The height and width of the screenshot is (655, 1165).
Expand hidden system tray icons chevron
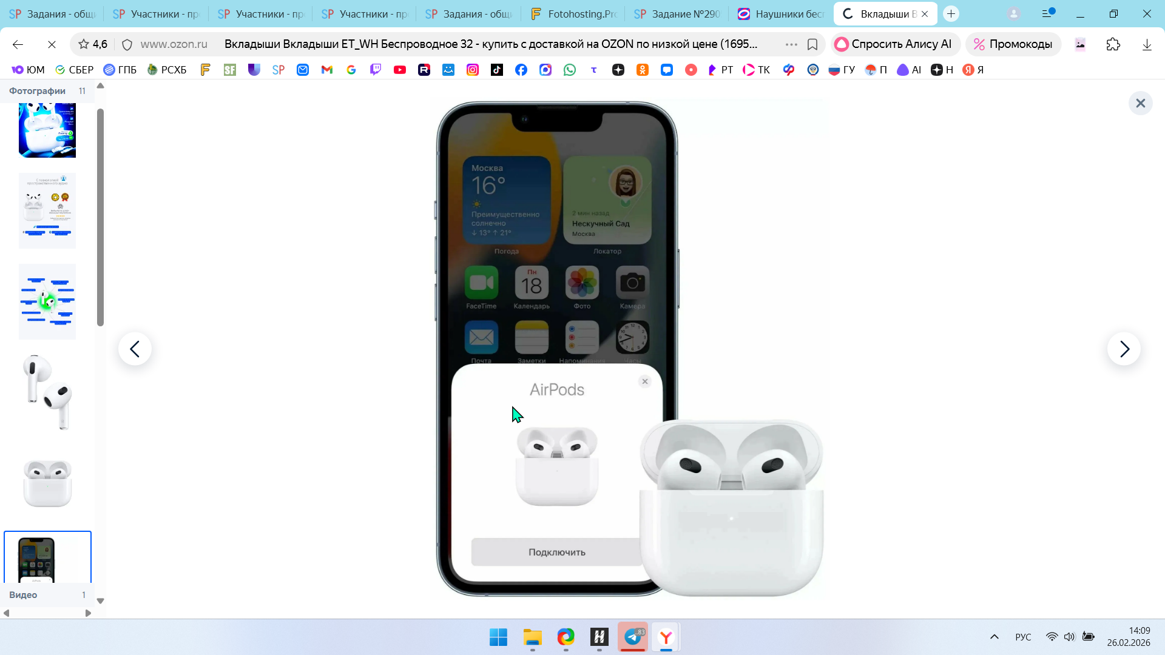[x=994, y=637]
